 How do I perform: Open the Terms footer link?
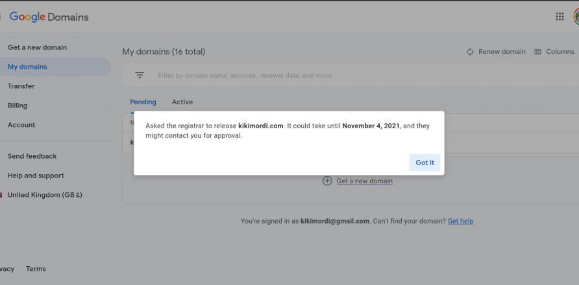click(x=36, y=269)
